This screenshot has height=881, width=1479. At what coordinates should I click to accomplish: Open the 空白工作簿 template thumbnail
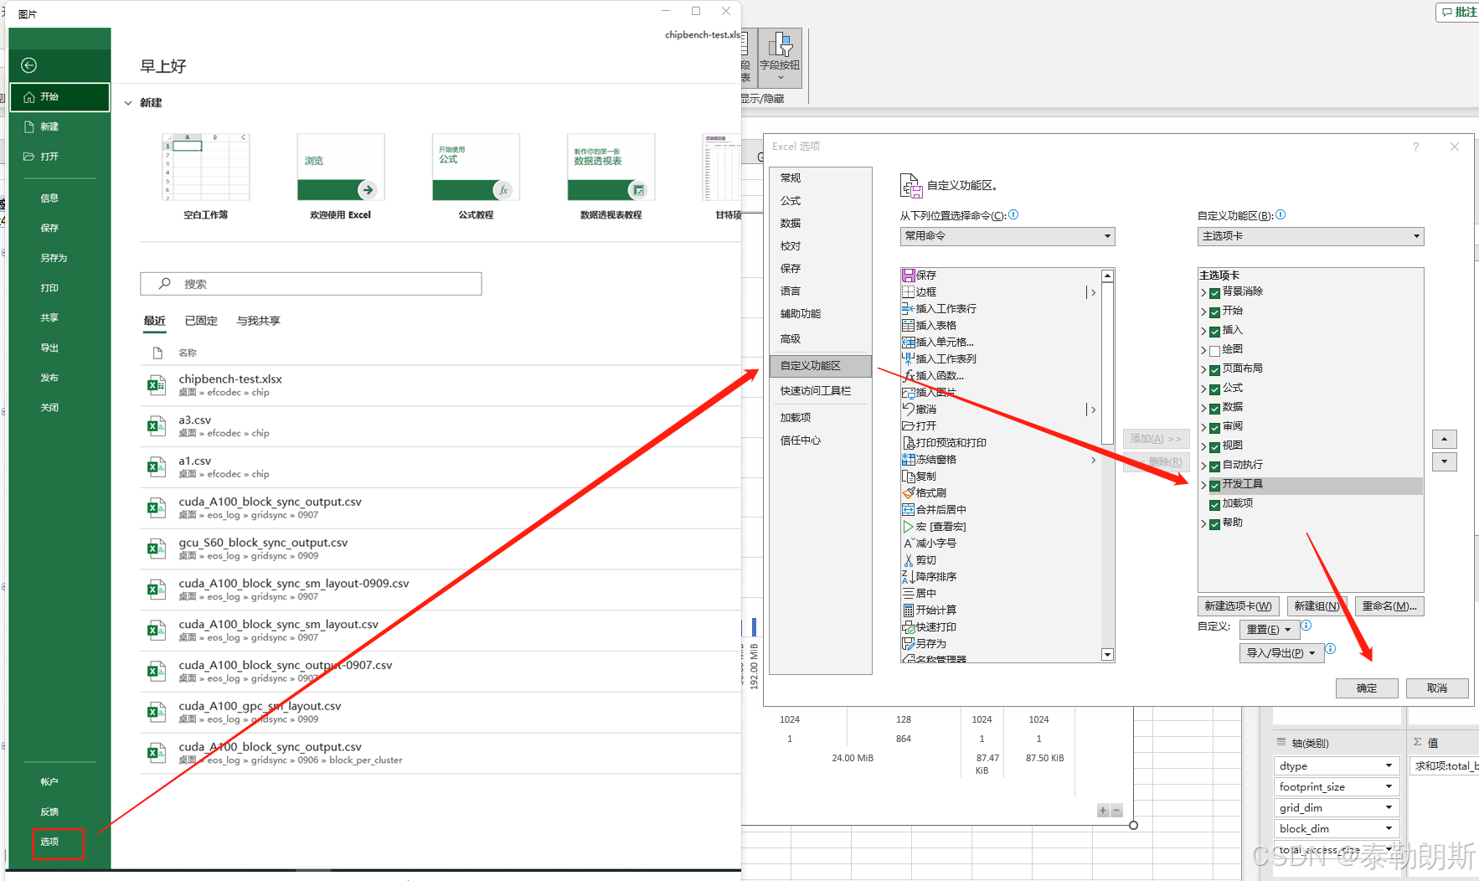[206, 167]
